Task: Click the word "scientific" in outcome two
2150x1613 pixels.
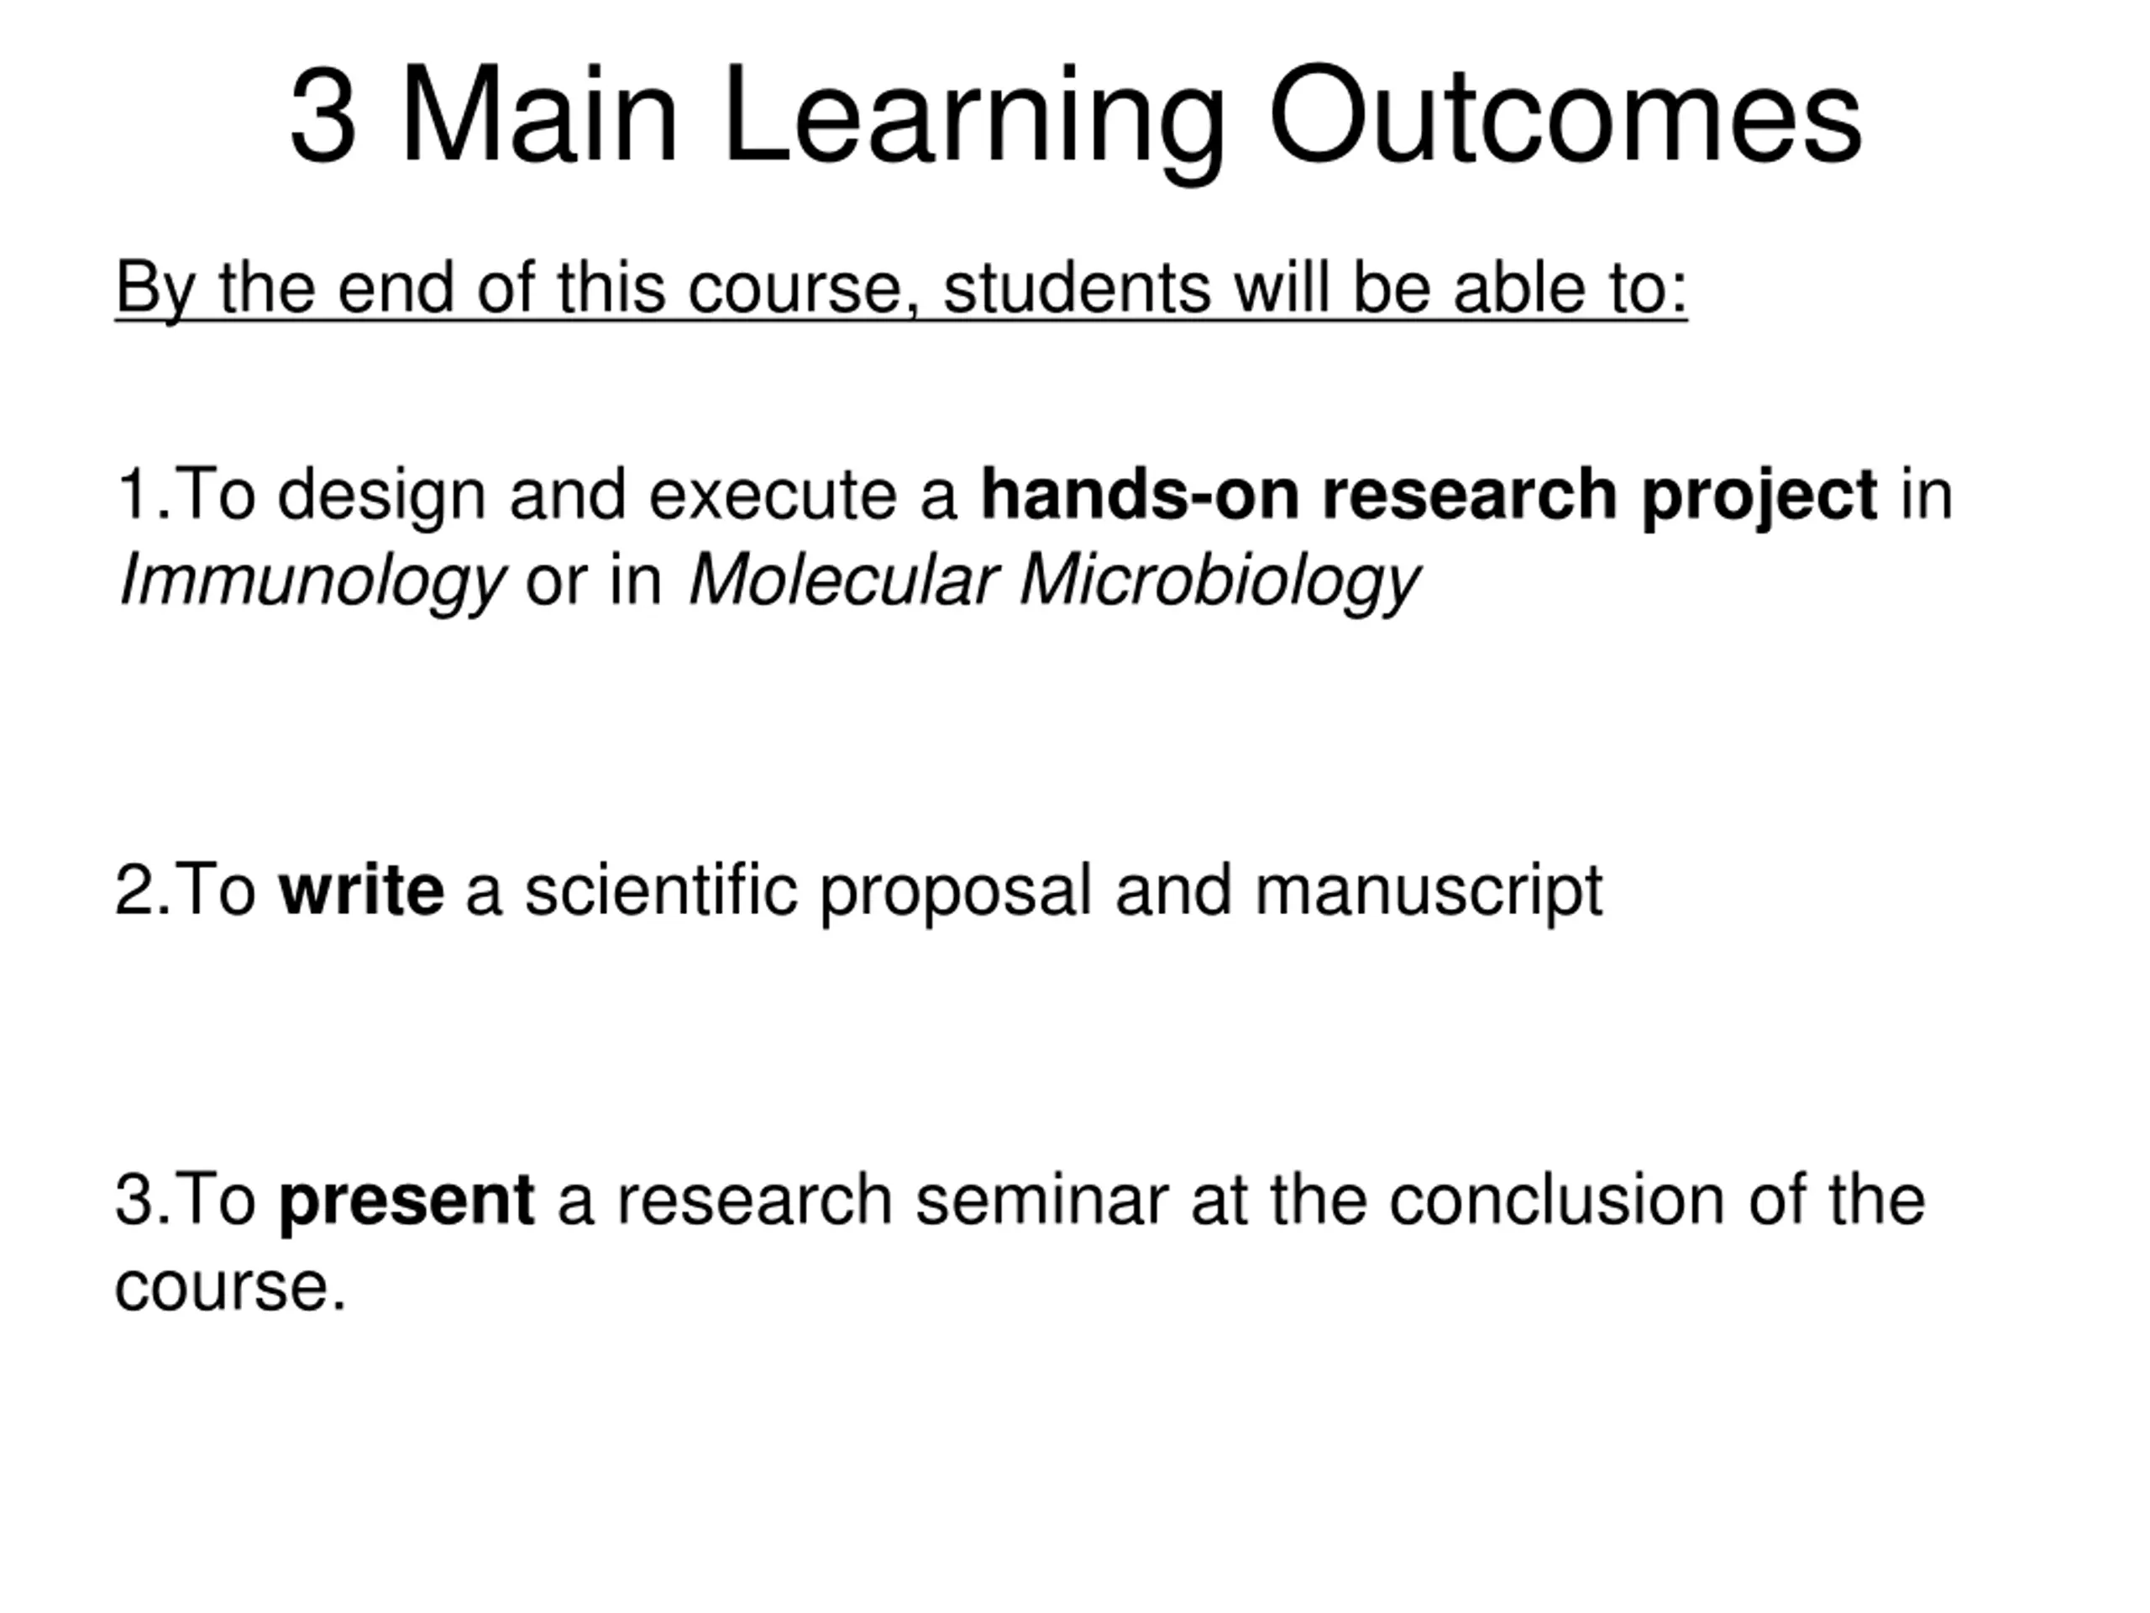Action: click(661, 890)
